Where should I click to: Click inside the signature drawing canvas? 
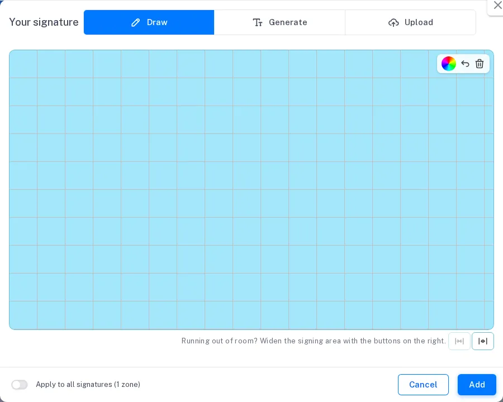[251, 189]
